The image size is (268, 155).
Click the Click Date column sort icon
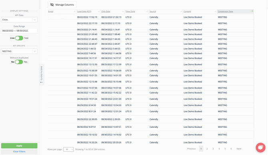click(x=123, y=12)
